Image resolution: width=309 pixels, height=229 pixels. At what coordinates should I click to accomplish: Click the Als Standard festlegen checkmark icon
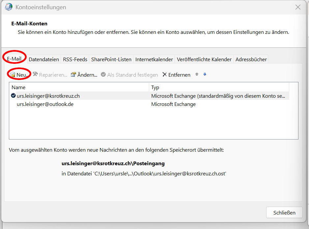pos(103,75)
